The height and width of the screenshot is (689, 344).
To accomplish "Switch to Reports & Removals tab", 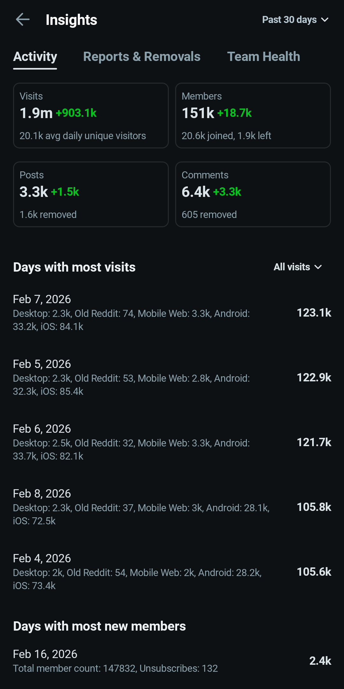I will (x=142, y=56).
